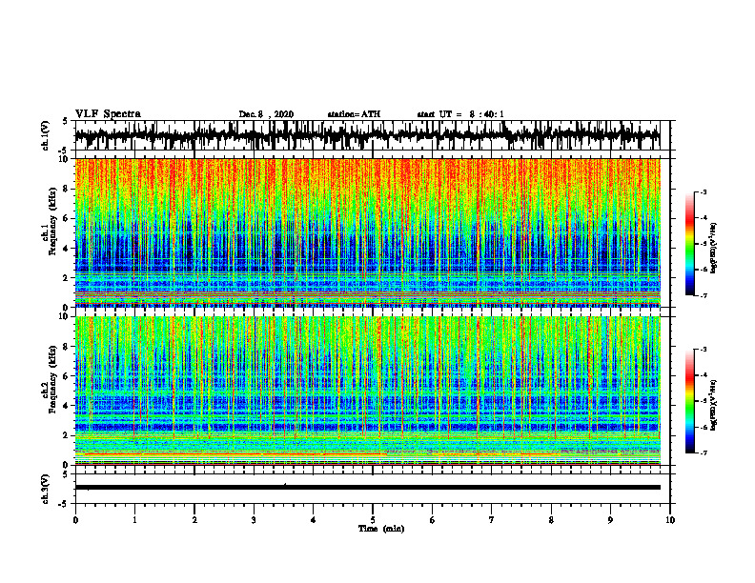Click the time-axis tick label "3"

254,520
